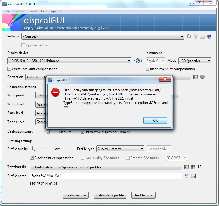
Task: Click the Profile quality slider handle
Action: pyautogui.click(x=34, y=149)
